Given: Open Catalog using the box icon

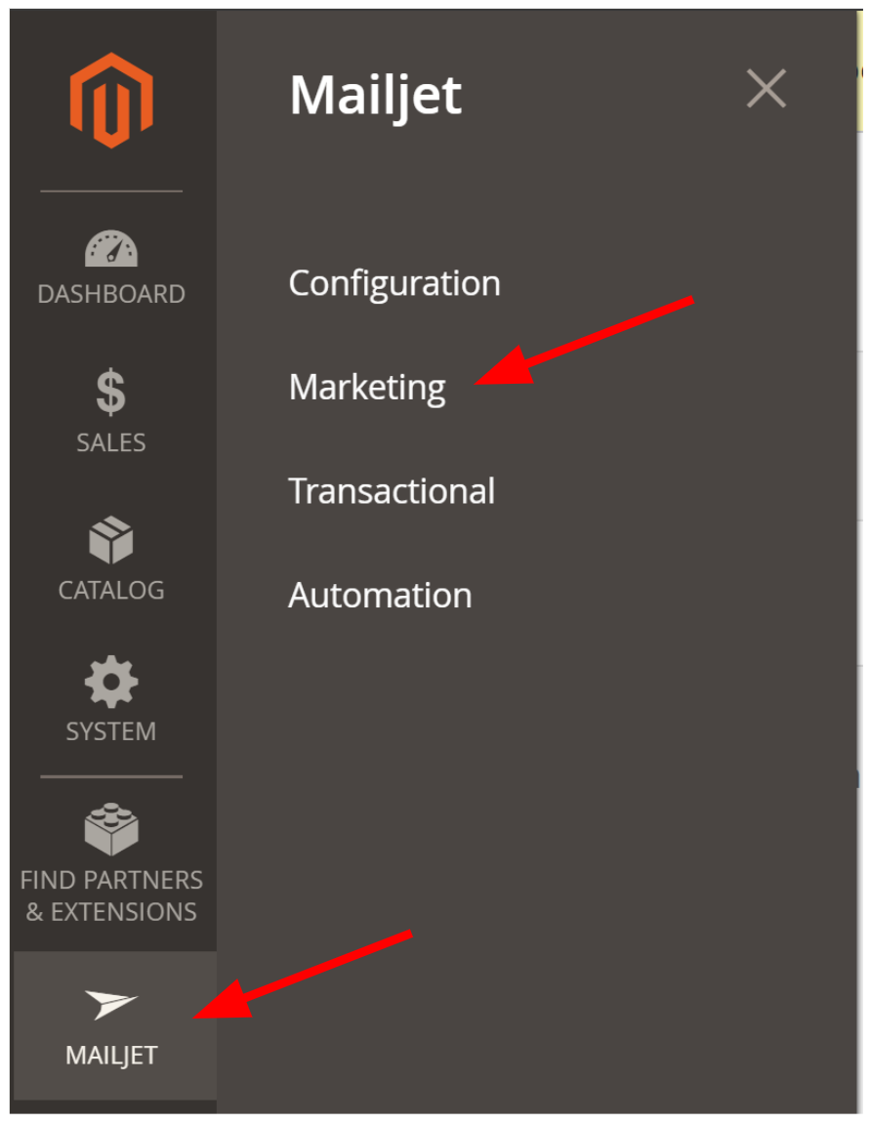Looking at the screenshot, I should [x=111, y=540].
